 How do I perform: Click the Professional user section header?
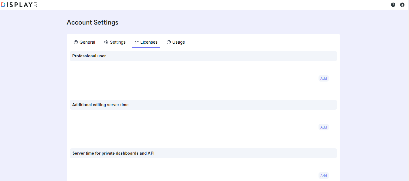203,56
